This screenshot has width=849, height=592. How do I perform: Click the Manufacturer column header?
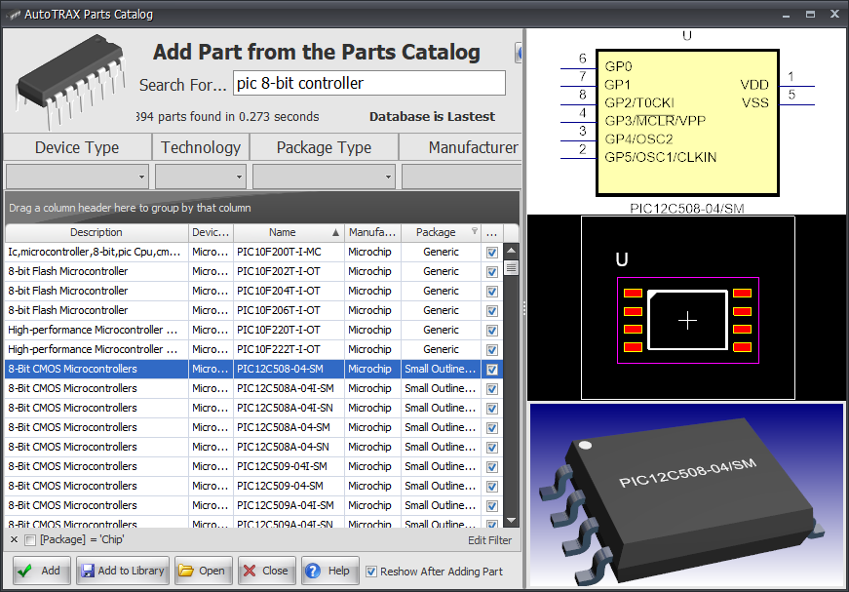pos(371,232)
